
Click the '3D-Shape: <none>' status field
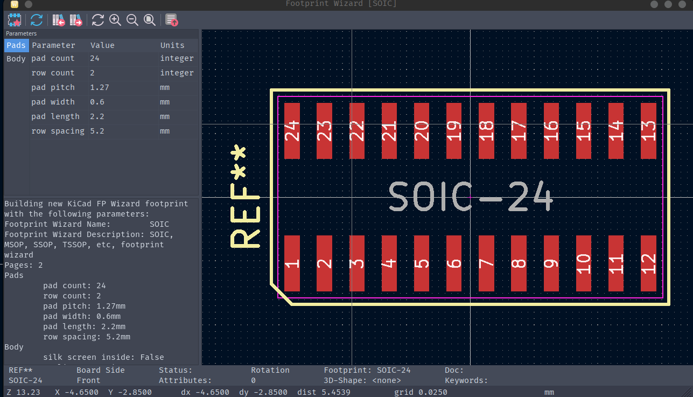point(362,380)
